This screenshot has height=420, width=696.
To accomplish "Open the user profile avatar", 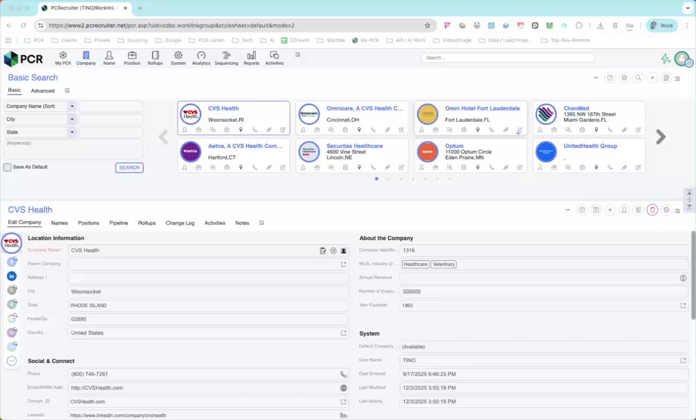I will [682, 58].
